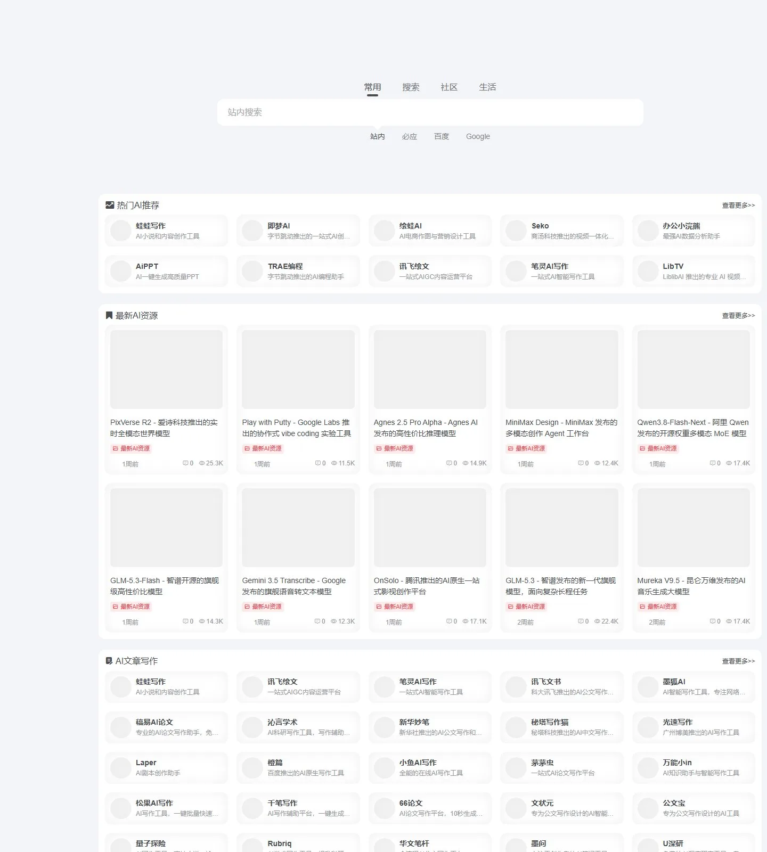Open the 新华妙笔 tool card
The image size is (767, 852).
tap(430, 727)
